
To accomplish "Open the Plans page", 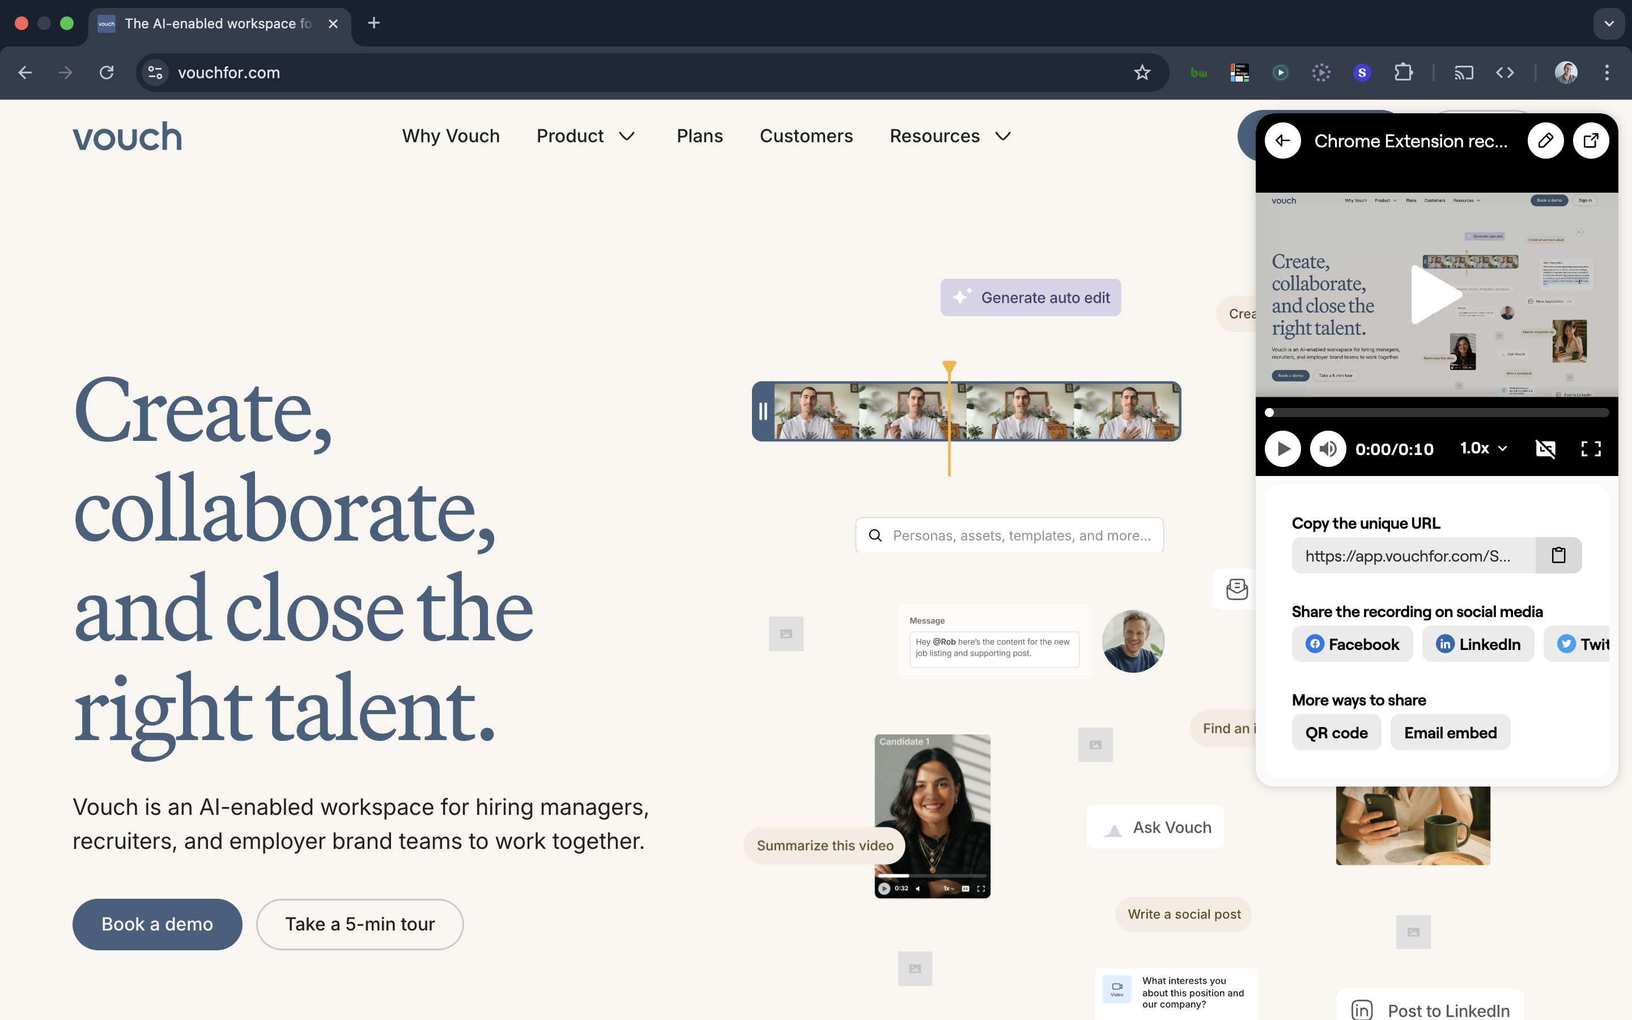I will click(x=699, y=136).
